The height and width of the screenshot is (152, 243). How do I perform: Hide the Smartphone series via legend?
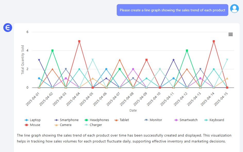(x=67, y=120)
